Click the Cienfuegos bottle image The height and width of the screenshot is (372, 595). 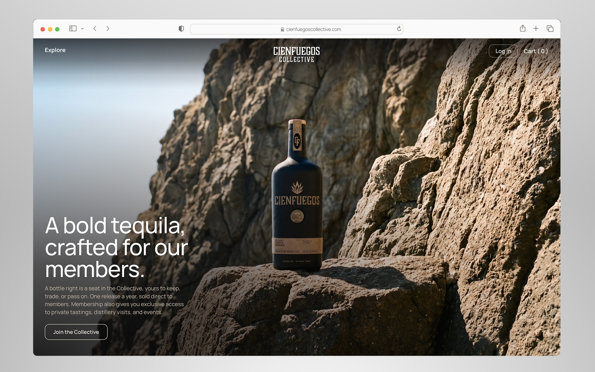point(297,195)
